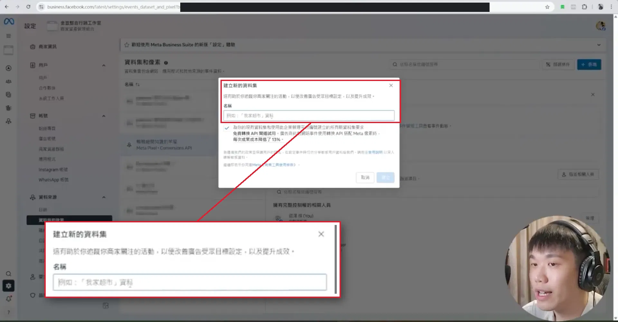
Task: Open Instagram 帳號 in sidebar
Action: click(x=53, y=169)
